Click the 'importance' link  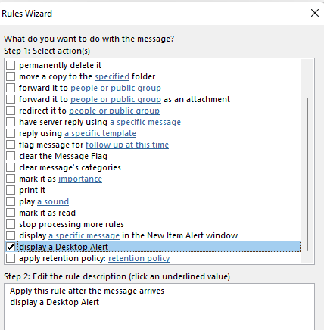pos(80,179)
